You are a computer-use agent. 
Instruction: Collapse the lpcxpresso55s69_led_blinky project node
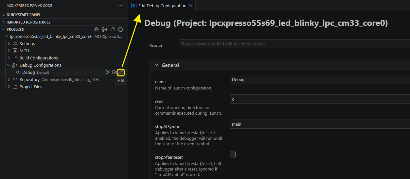click(x=6, y=37)
